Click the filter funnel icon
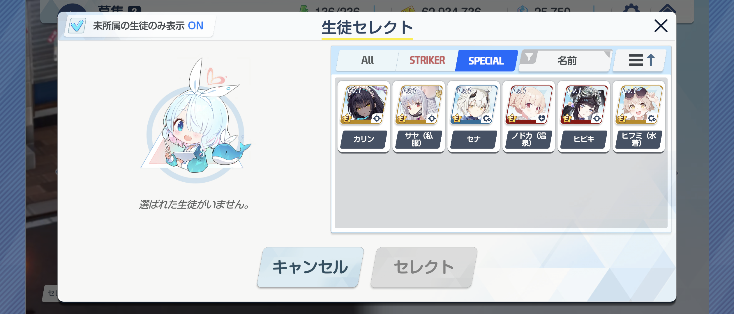Viewport: 734px width, 314px height. [x=529, y=57]
